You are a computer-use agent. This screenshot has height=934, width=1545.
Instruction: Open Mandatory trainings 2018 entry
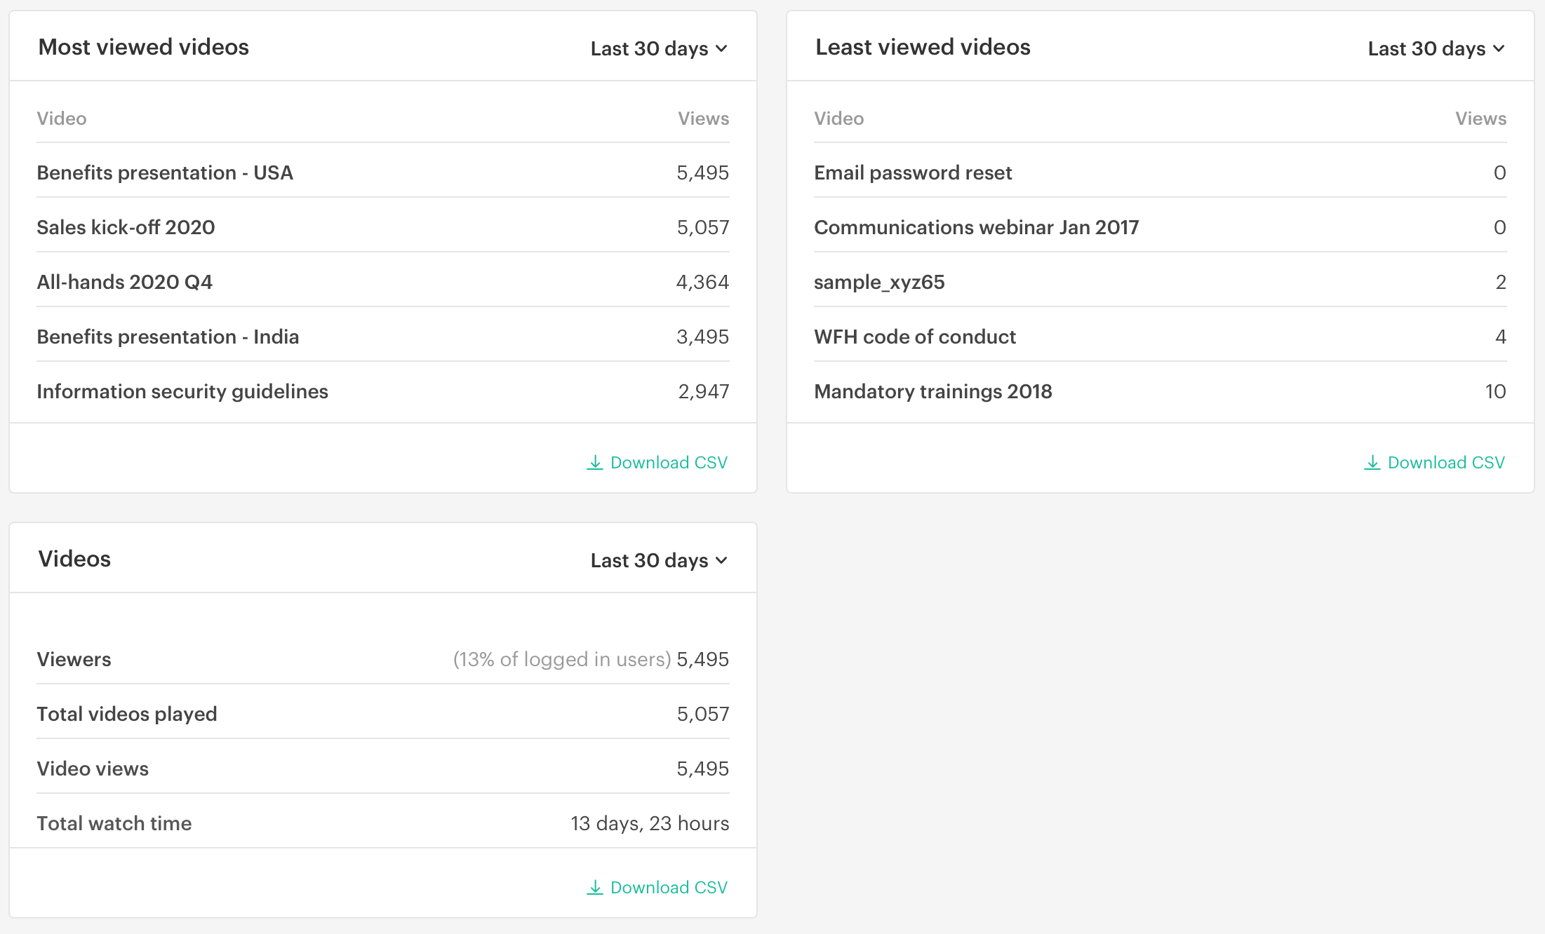pyautogui.click(x=933, y=391)
